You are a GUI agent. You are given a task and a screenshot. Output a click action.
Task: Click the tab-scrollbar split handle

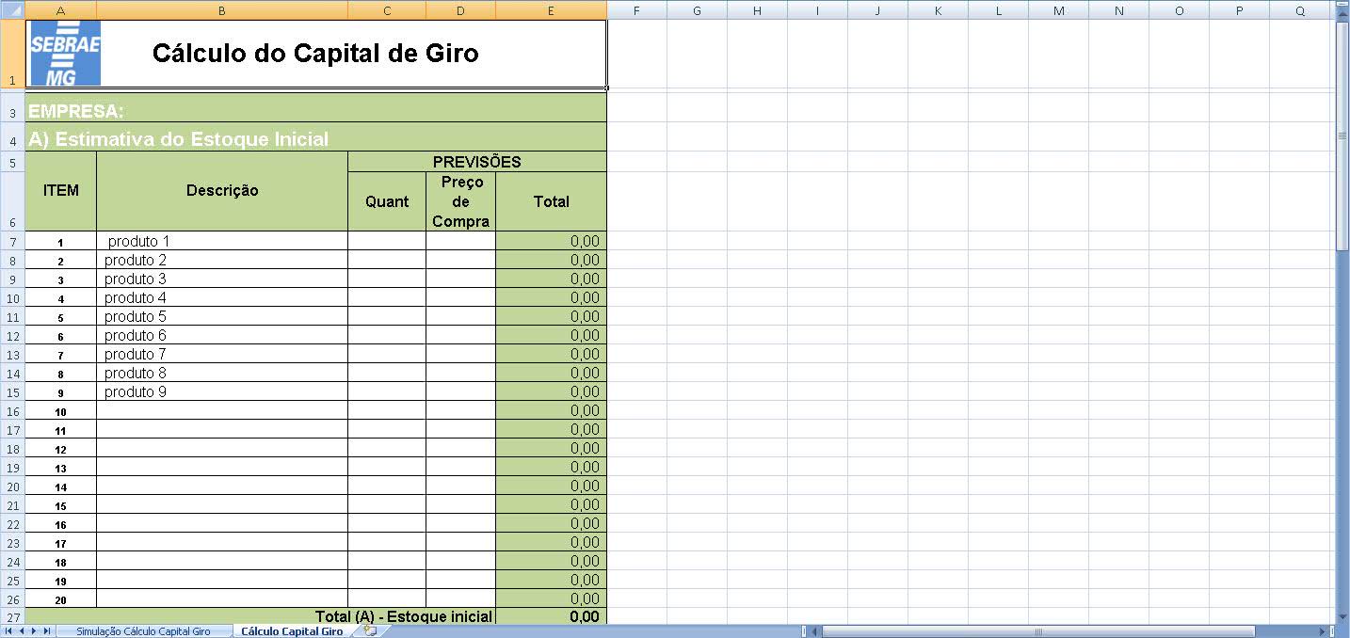coord(805,631)
